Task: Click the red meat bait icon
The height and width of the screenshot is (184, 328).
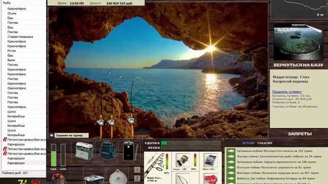Action: coord(210,179)
